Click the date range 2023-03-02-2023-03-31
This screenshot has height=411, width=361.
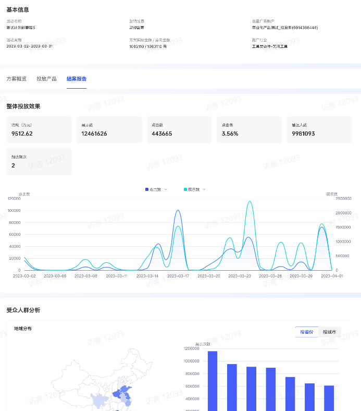(x=29, y=46)
